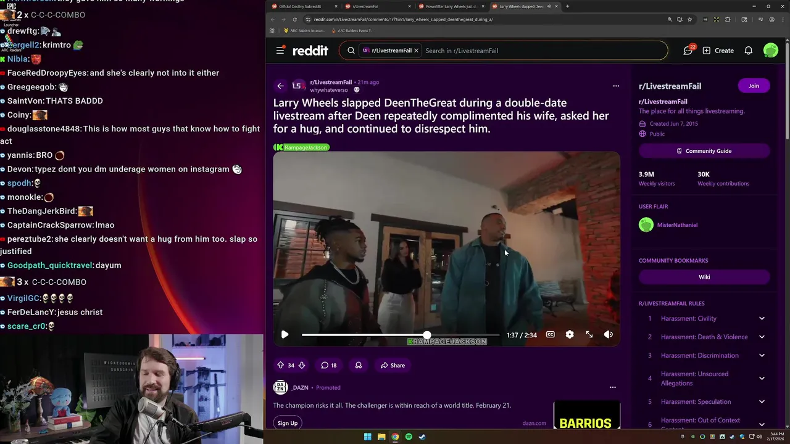Image resolution: width=790 pixels, height=444 pixels.
Task: Play the Larry Wheels video
Action: 285,334
